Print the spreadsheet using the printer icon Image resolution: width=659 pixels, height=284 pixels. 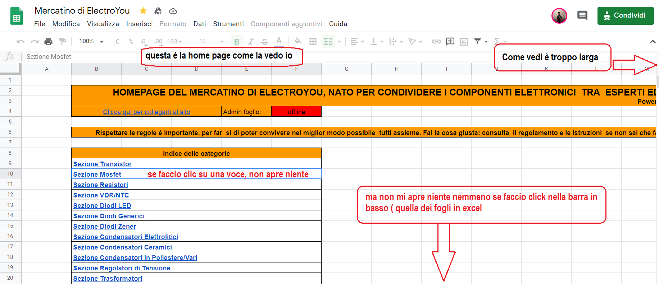[48, 42]
